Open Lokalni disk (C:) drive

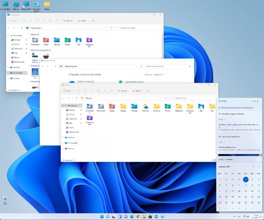click(x=35, y=56)
